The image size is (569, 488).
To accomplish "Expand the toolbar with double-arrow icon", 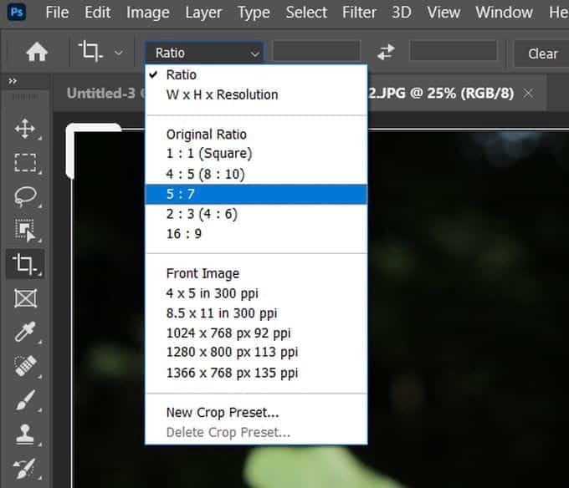I will point(13,81).
